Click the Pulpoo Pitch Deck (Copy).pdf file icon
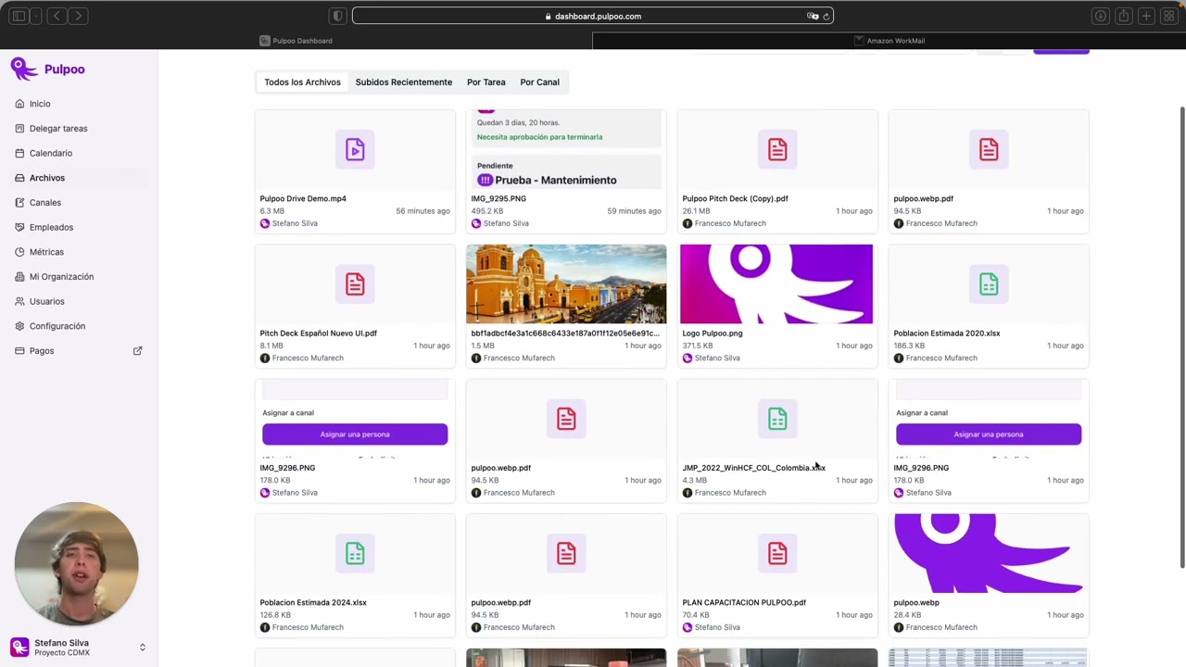1186x667 pixels. click(x=777, y=149)
